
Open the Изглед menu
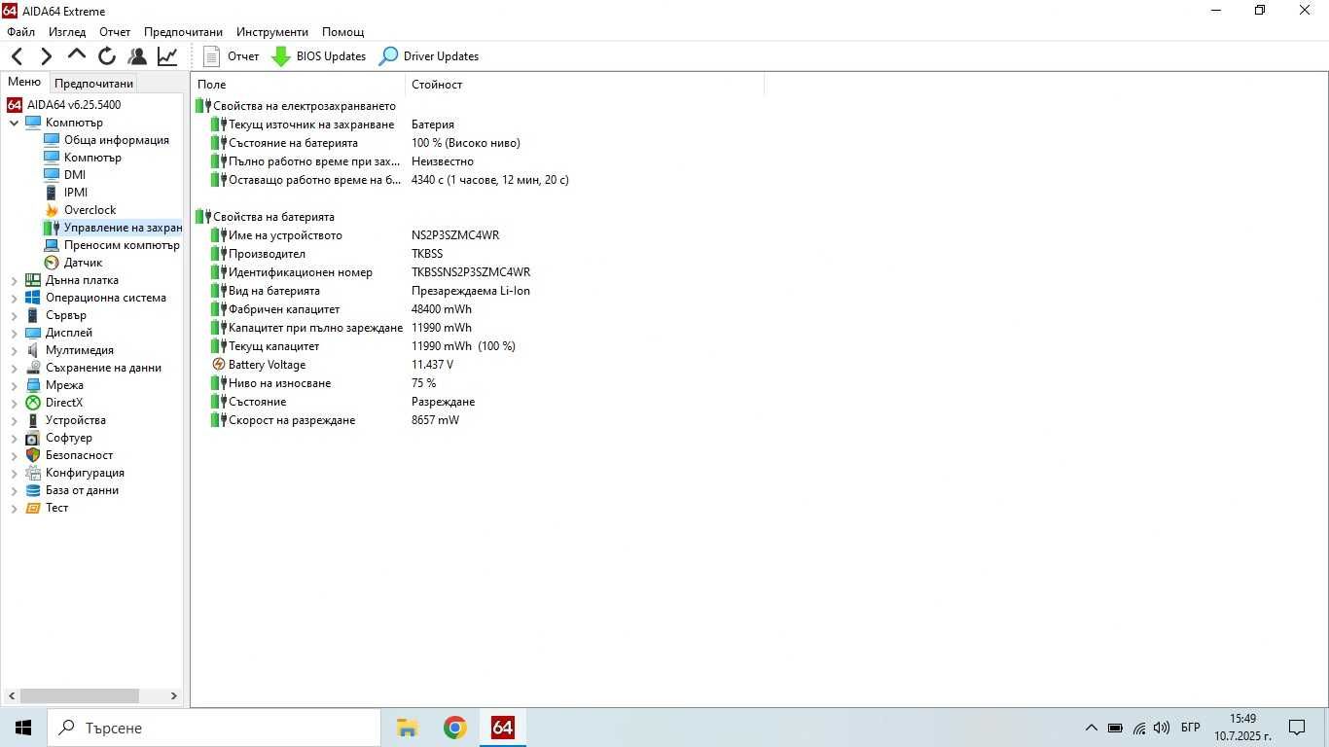click(67, 32)
